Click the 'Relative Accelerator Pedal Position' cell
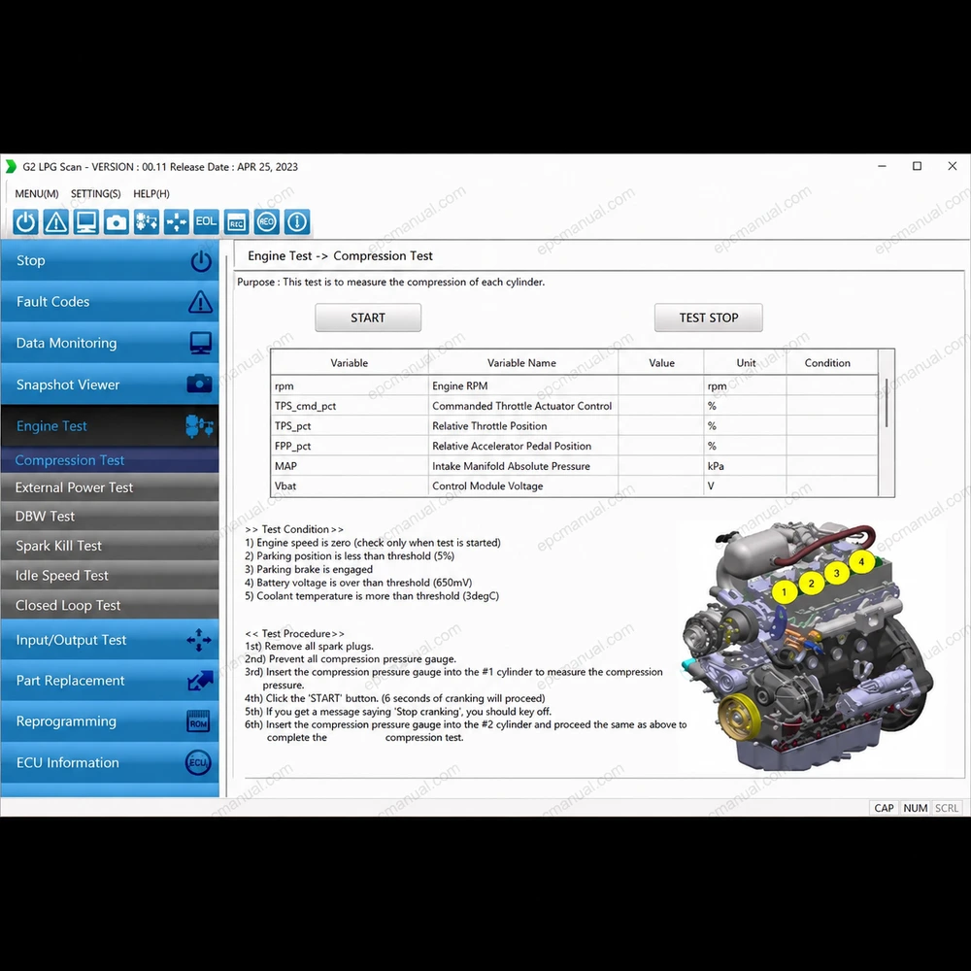 (522, 446)
